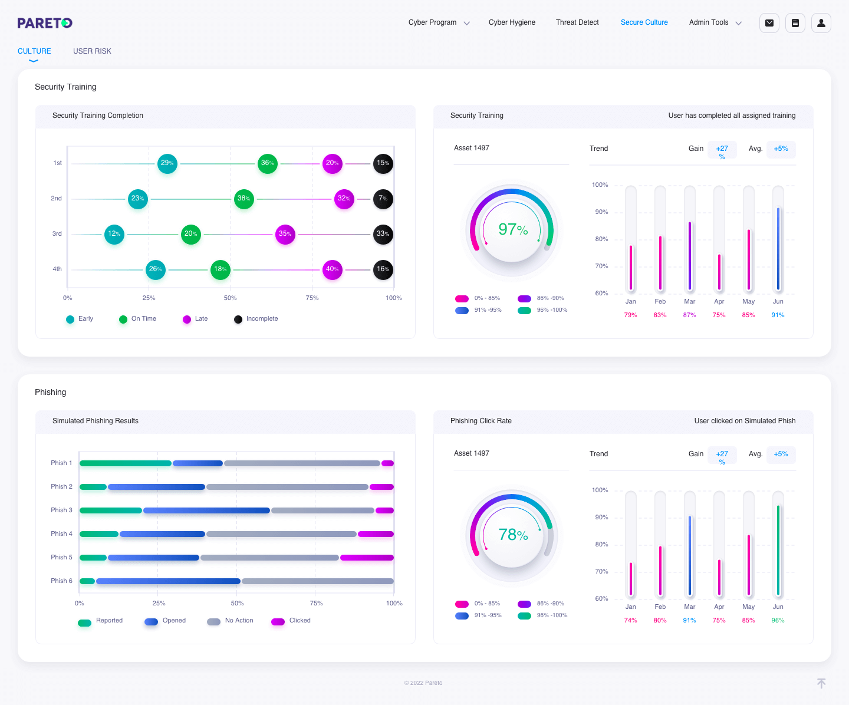
Task: Toggle the Incomplete legend item
Action: 256,319
